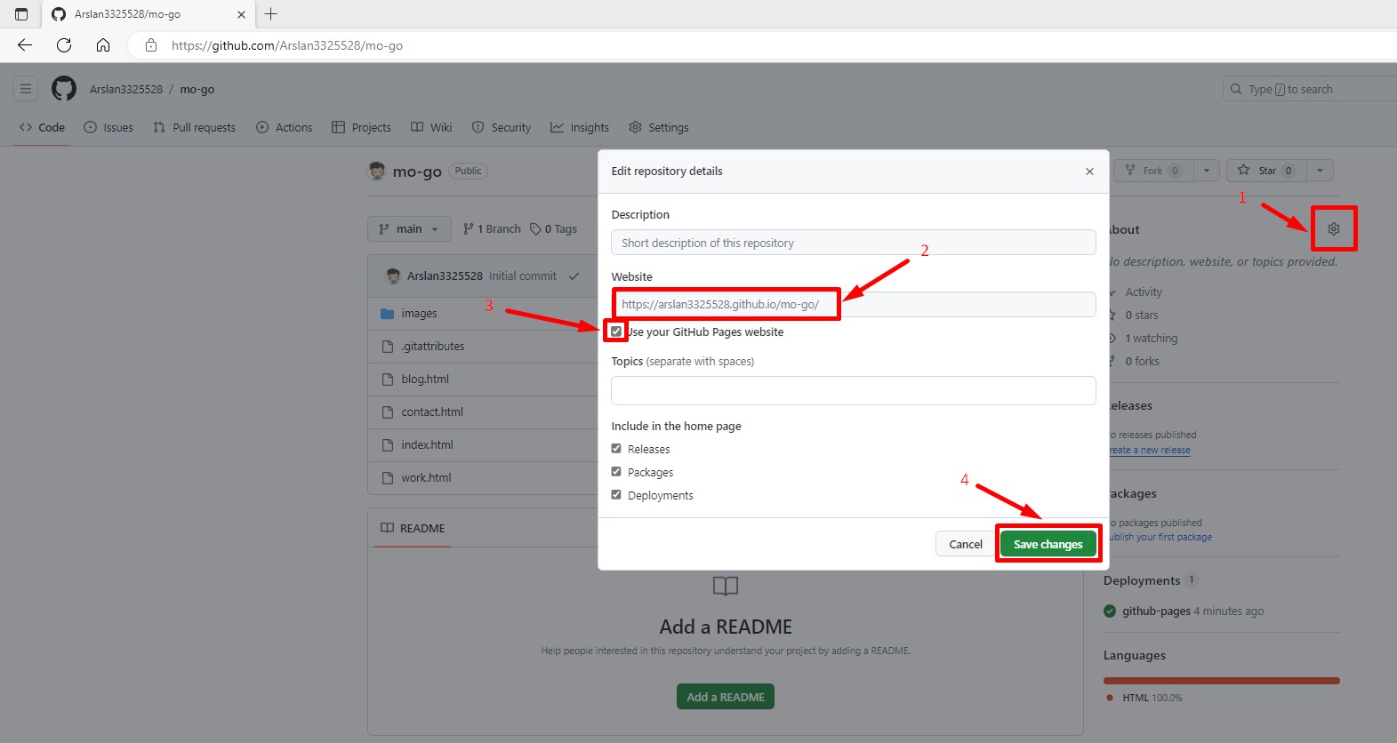Screen dimensions: 1397x743
Task: Click the browser address bar URL
Action: [x=287, y=45]
